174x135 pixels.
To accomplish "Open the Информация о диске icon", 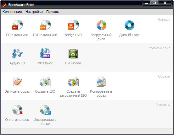I will point(45,110).
